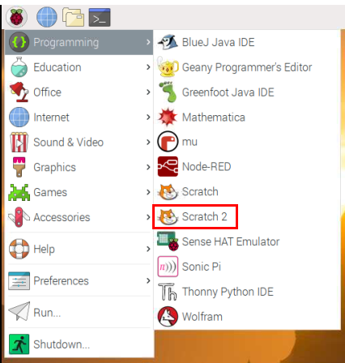345x363 pixels.
Task: Click the Office desk lamp icon
Action: [19, 92]
